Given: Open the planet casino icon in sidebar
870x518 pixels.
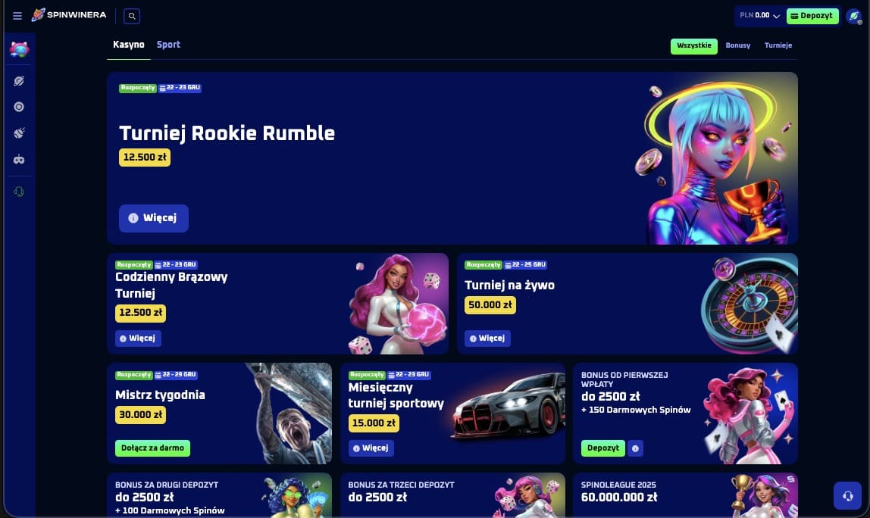Looking at the screenshot, I should (x=19, y=81).
